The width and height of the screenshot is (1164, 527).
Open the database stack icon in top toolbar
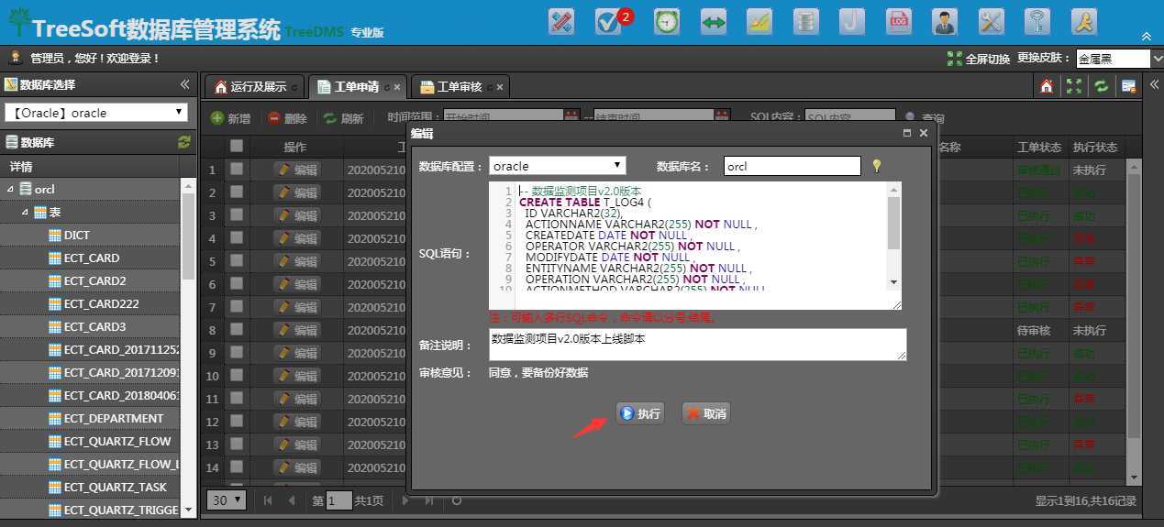tap(805, 21)
